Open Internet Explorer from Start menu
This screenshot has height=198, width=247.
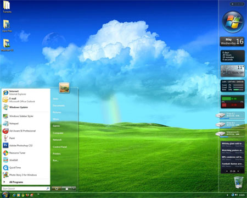click(26, 92)
